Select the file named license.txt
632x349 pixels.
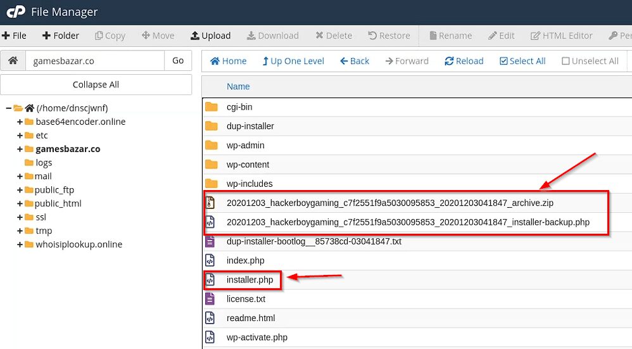(x=246, y=298)
